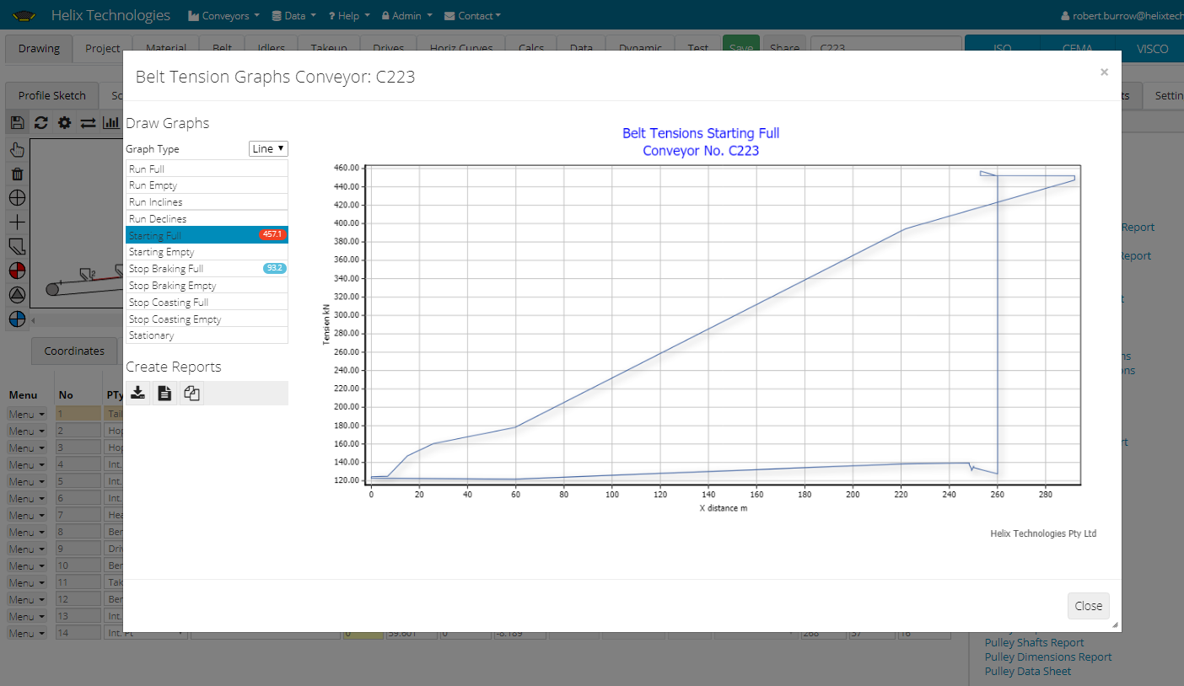Click the copy pages icon under Create Reports
The image size is (1184, 686).
coord(192,393)
